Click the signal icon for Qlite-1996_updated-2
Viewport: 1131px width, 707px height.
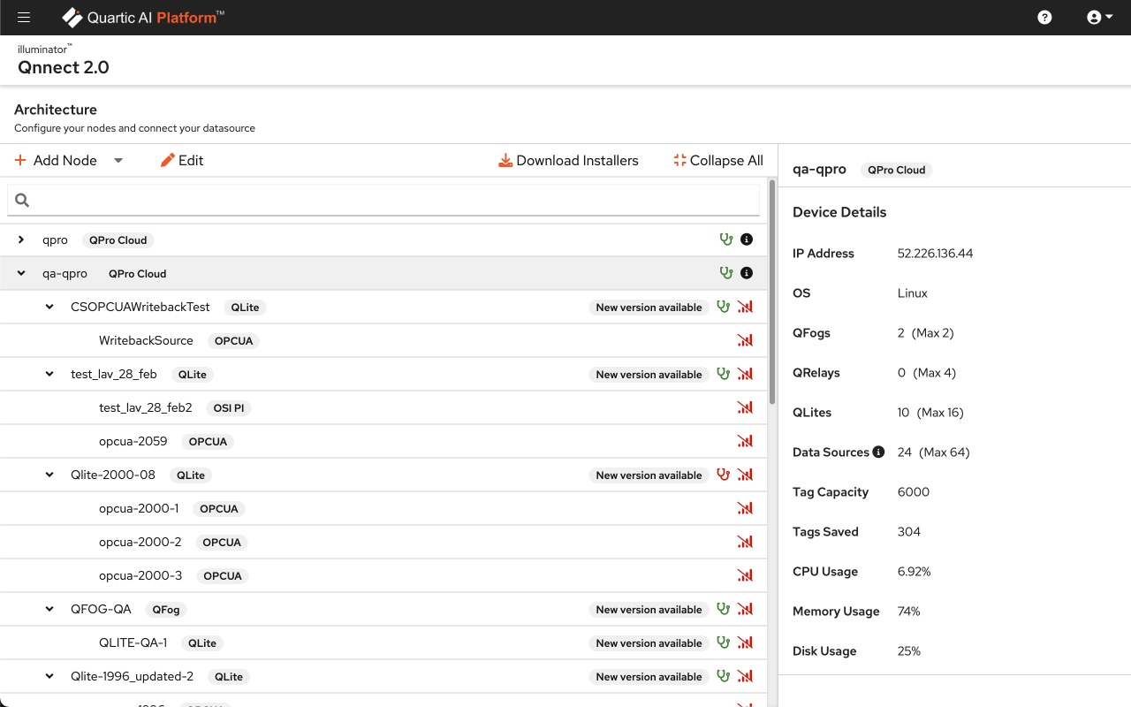(745, 676)
